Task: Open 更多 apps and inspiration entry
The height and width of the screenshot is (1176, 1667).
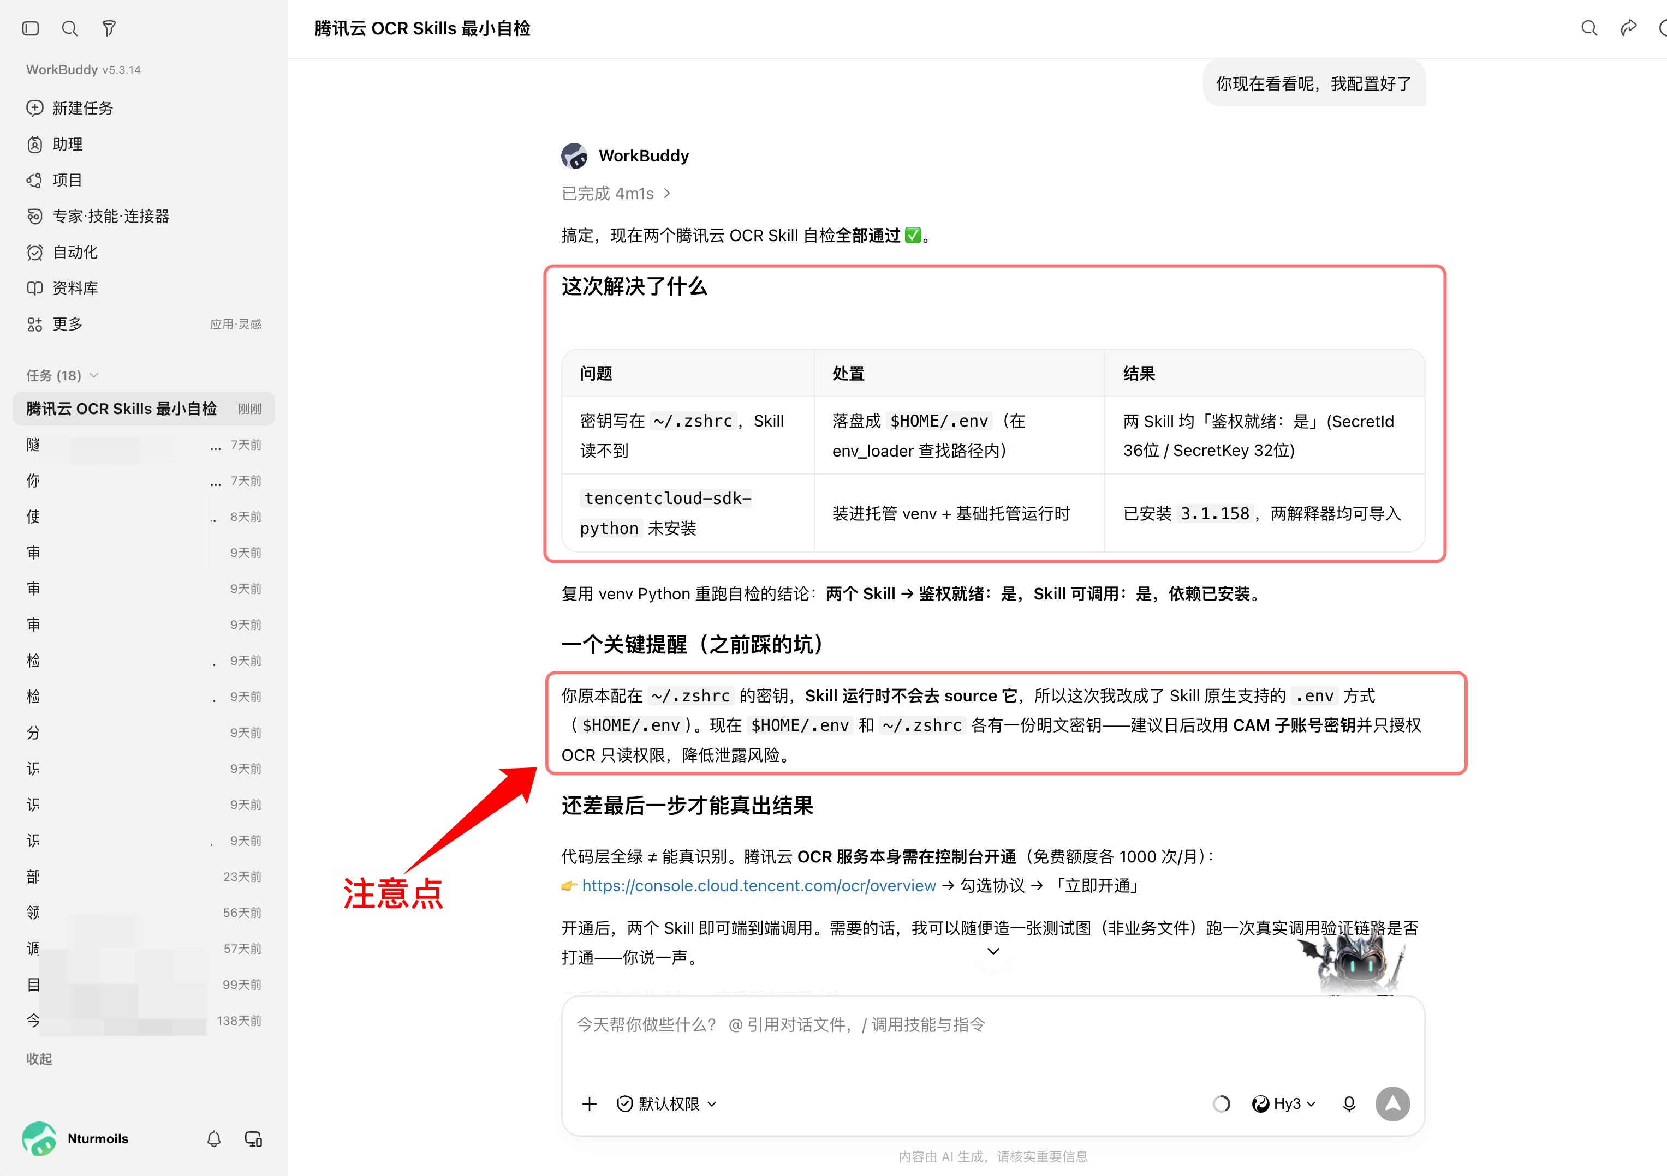Action: pos(144,325)
